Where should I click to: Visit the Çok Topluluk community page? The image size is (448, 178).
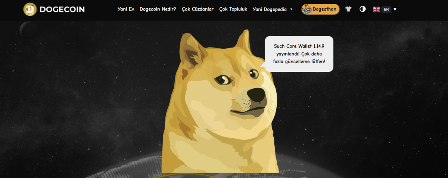[233, 9]
